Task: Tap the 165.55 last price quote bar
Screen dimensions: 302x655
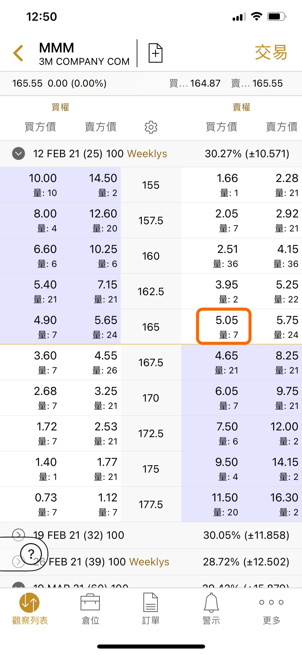Action: coord(151,83)
